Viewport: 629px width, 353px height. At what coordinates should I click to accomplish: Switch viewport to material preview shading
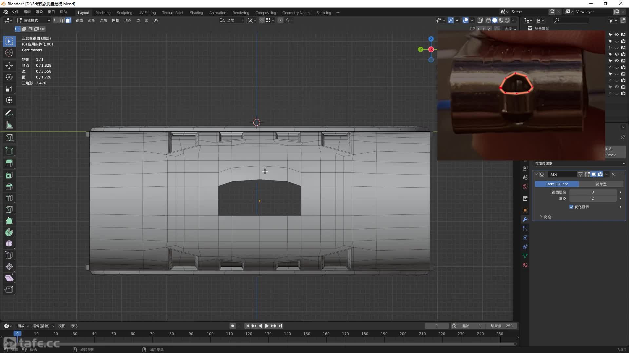(x=501, y=20)
